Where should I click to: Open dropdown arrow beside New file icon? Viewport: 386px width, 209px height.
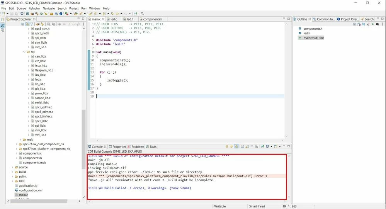point(8,14)
